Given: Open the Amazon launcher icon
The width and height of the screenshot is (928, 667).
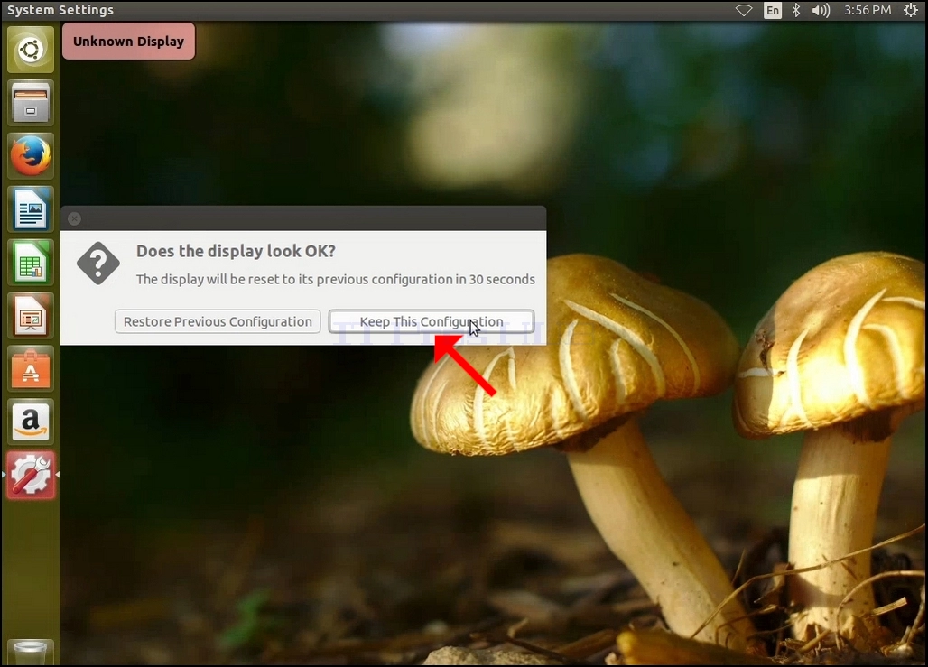Looking at the screenshot, I should point(31,422).
